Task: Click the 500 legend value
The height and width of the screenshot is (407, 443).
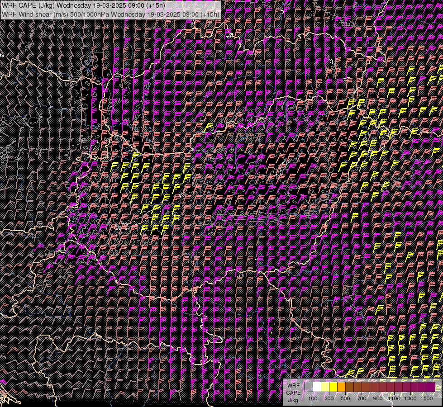Action: coord(345,398)
